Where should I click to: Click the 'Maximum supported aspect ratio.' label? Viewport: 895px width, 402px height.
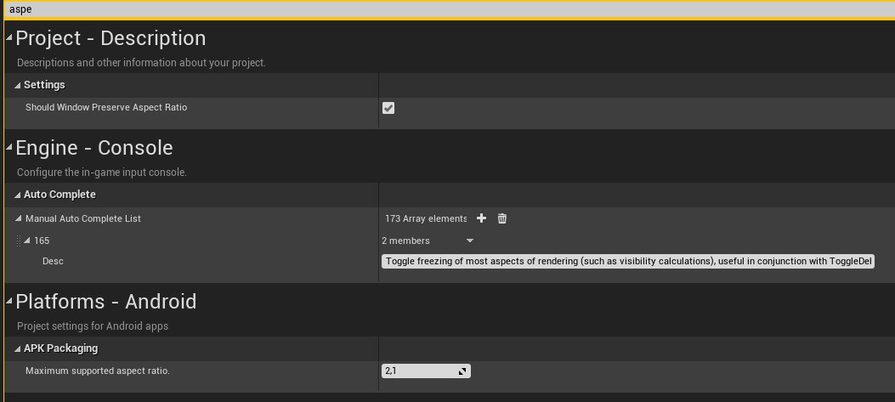(x=98, y=371)
